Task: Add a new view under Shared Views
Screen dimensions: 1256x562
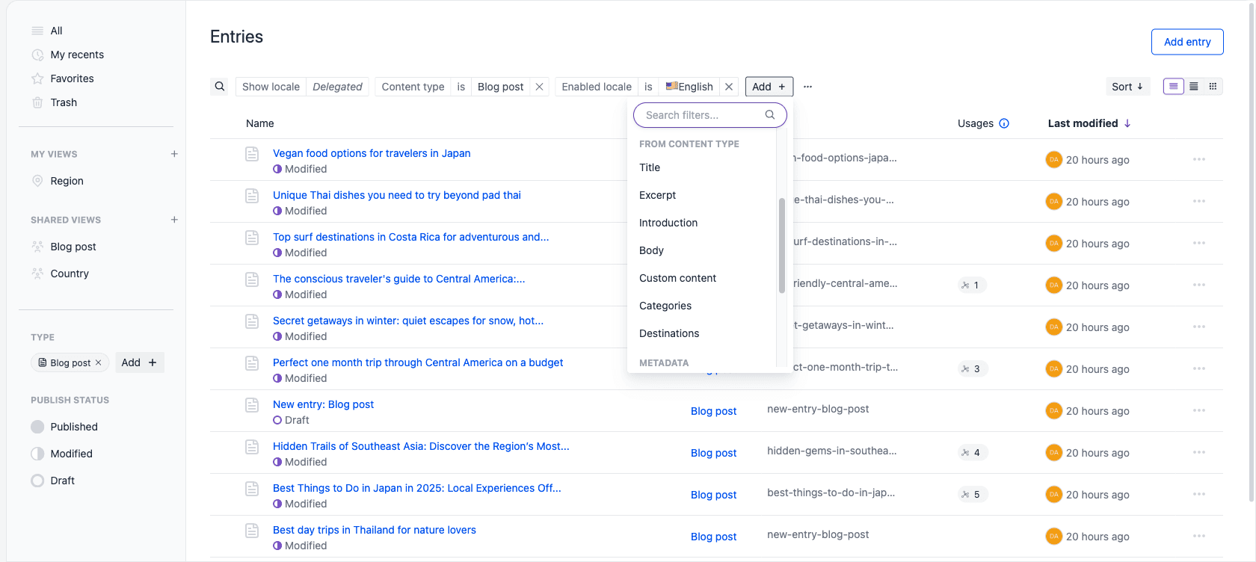Action: coord(174,220)
